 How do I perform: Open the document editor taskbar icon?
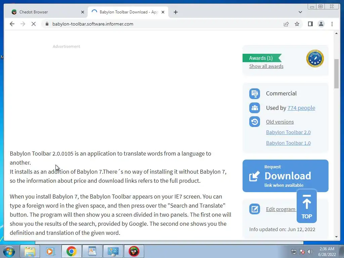click(x=92, y=251)
